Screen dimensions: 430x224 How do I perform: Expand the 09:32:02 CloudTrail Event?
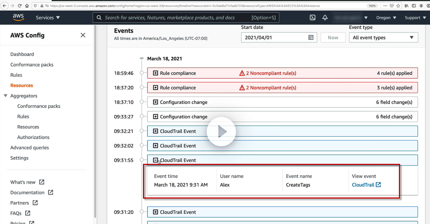[x=155, y=146]
